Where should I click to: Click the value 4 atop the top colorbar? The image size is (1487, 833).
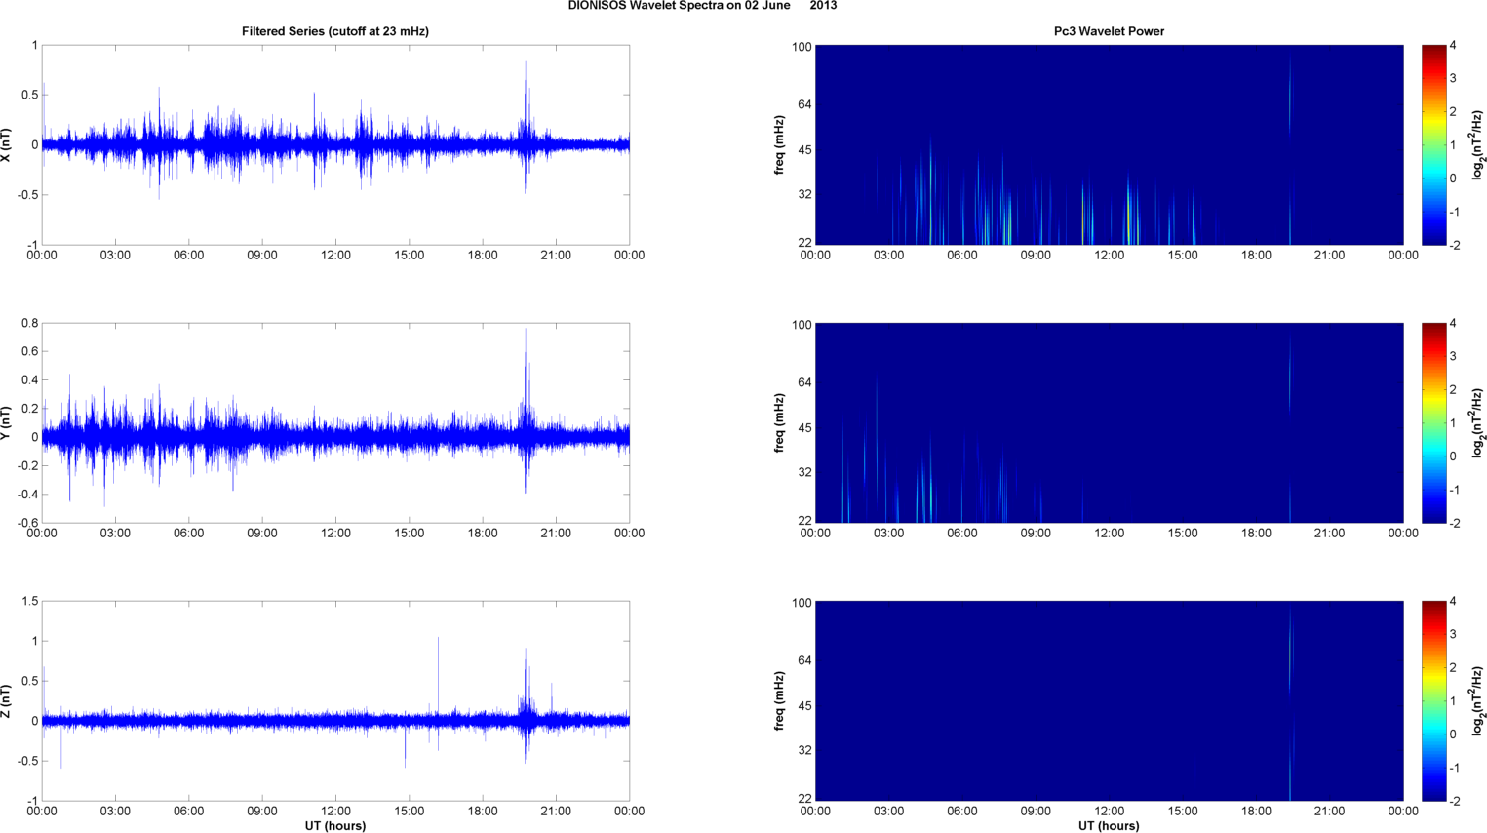click(x=1453, y=45)
